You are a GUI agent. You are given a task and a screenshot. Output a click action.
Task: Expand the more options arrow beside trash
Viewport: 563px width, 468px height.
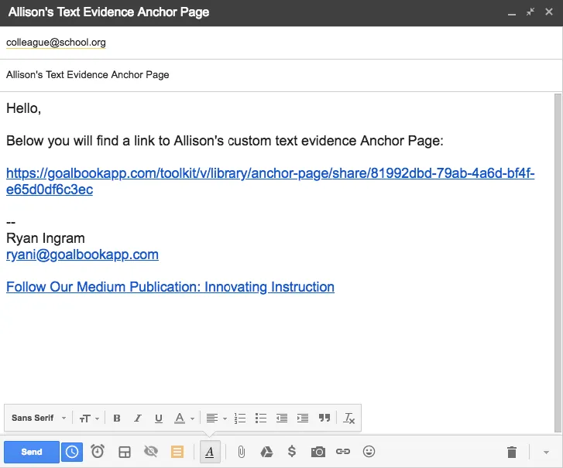point(546,452)
